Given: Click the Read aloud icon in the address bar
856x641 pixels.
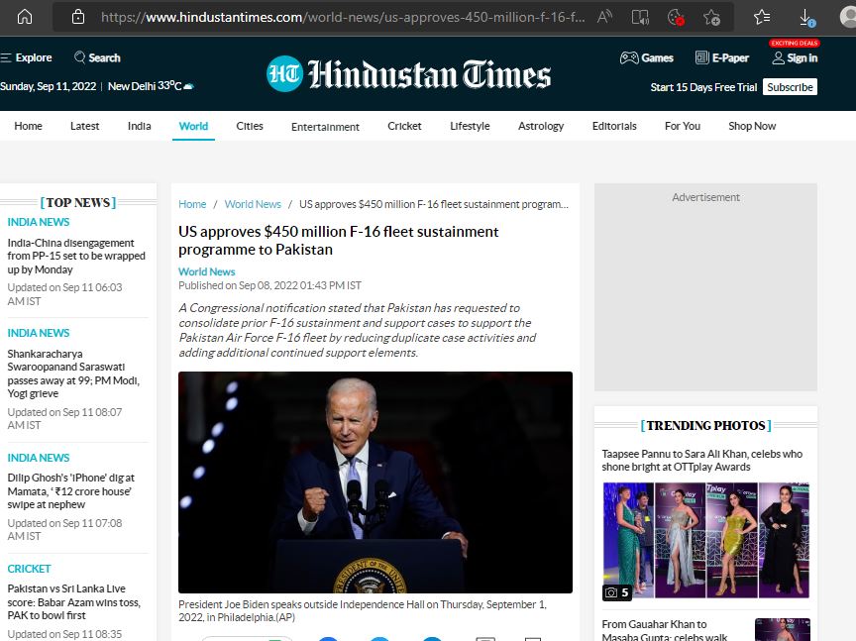Looking at the screenshot, I should [603, 17].
